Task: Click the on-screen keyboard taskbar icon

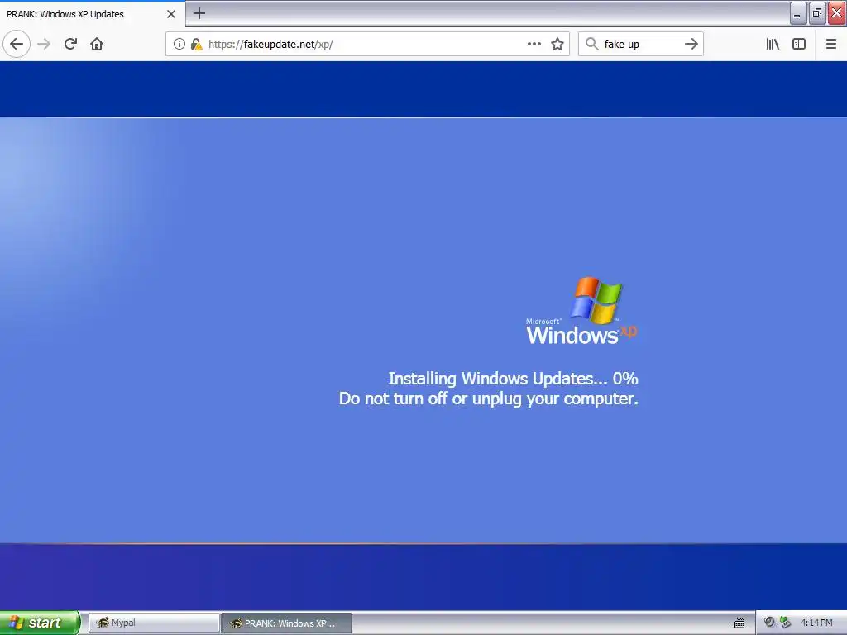Action: pyautogui.click(x=739, y=623)
